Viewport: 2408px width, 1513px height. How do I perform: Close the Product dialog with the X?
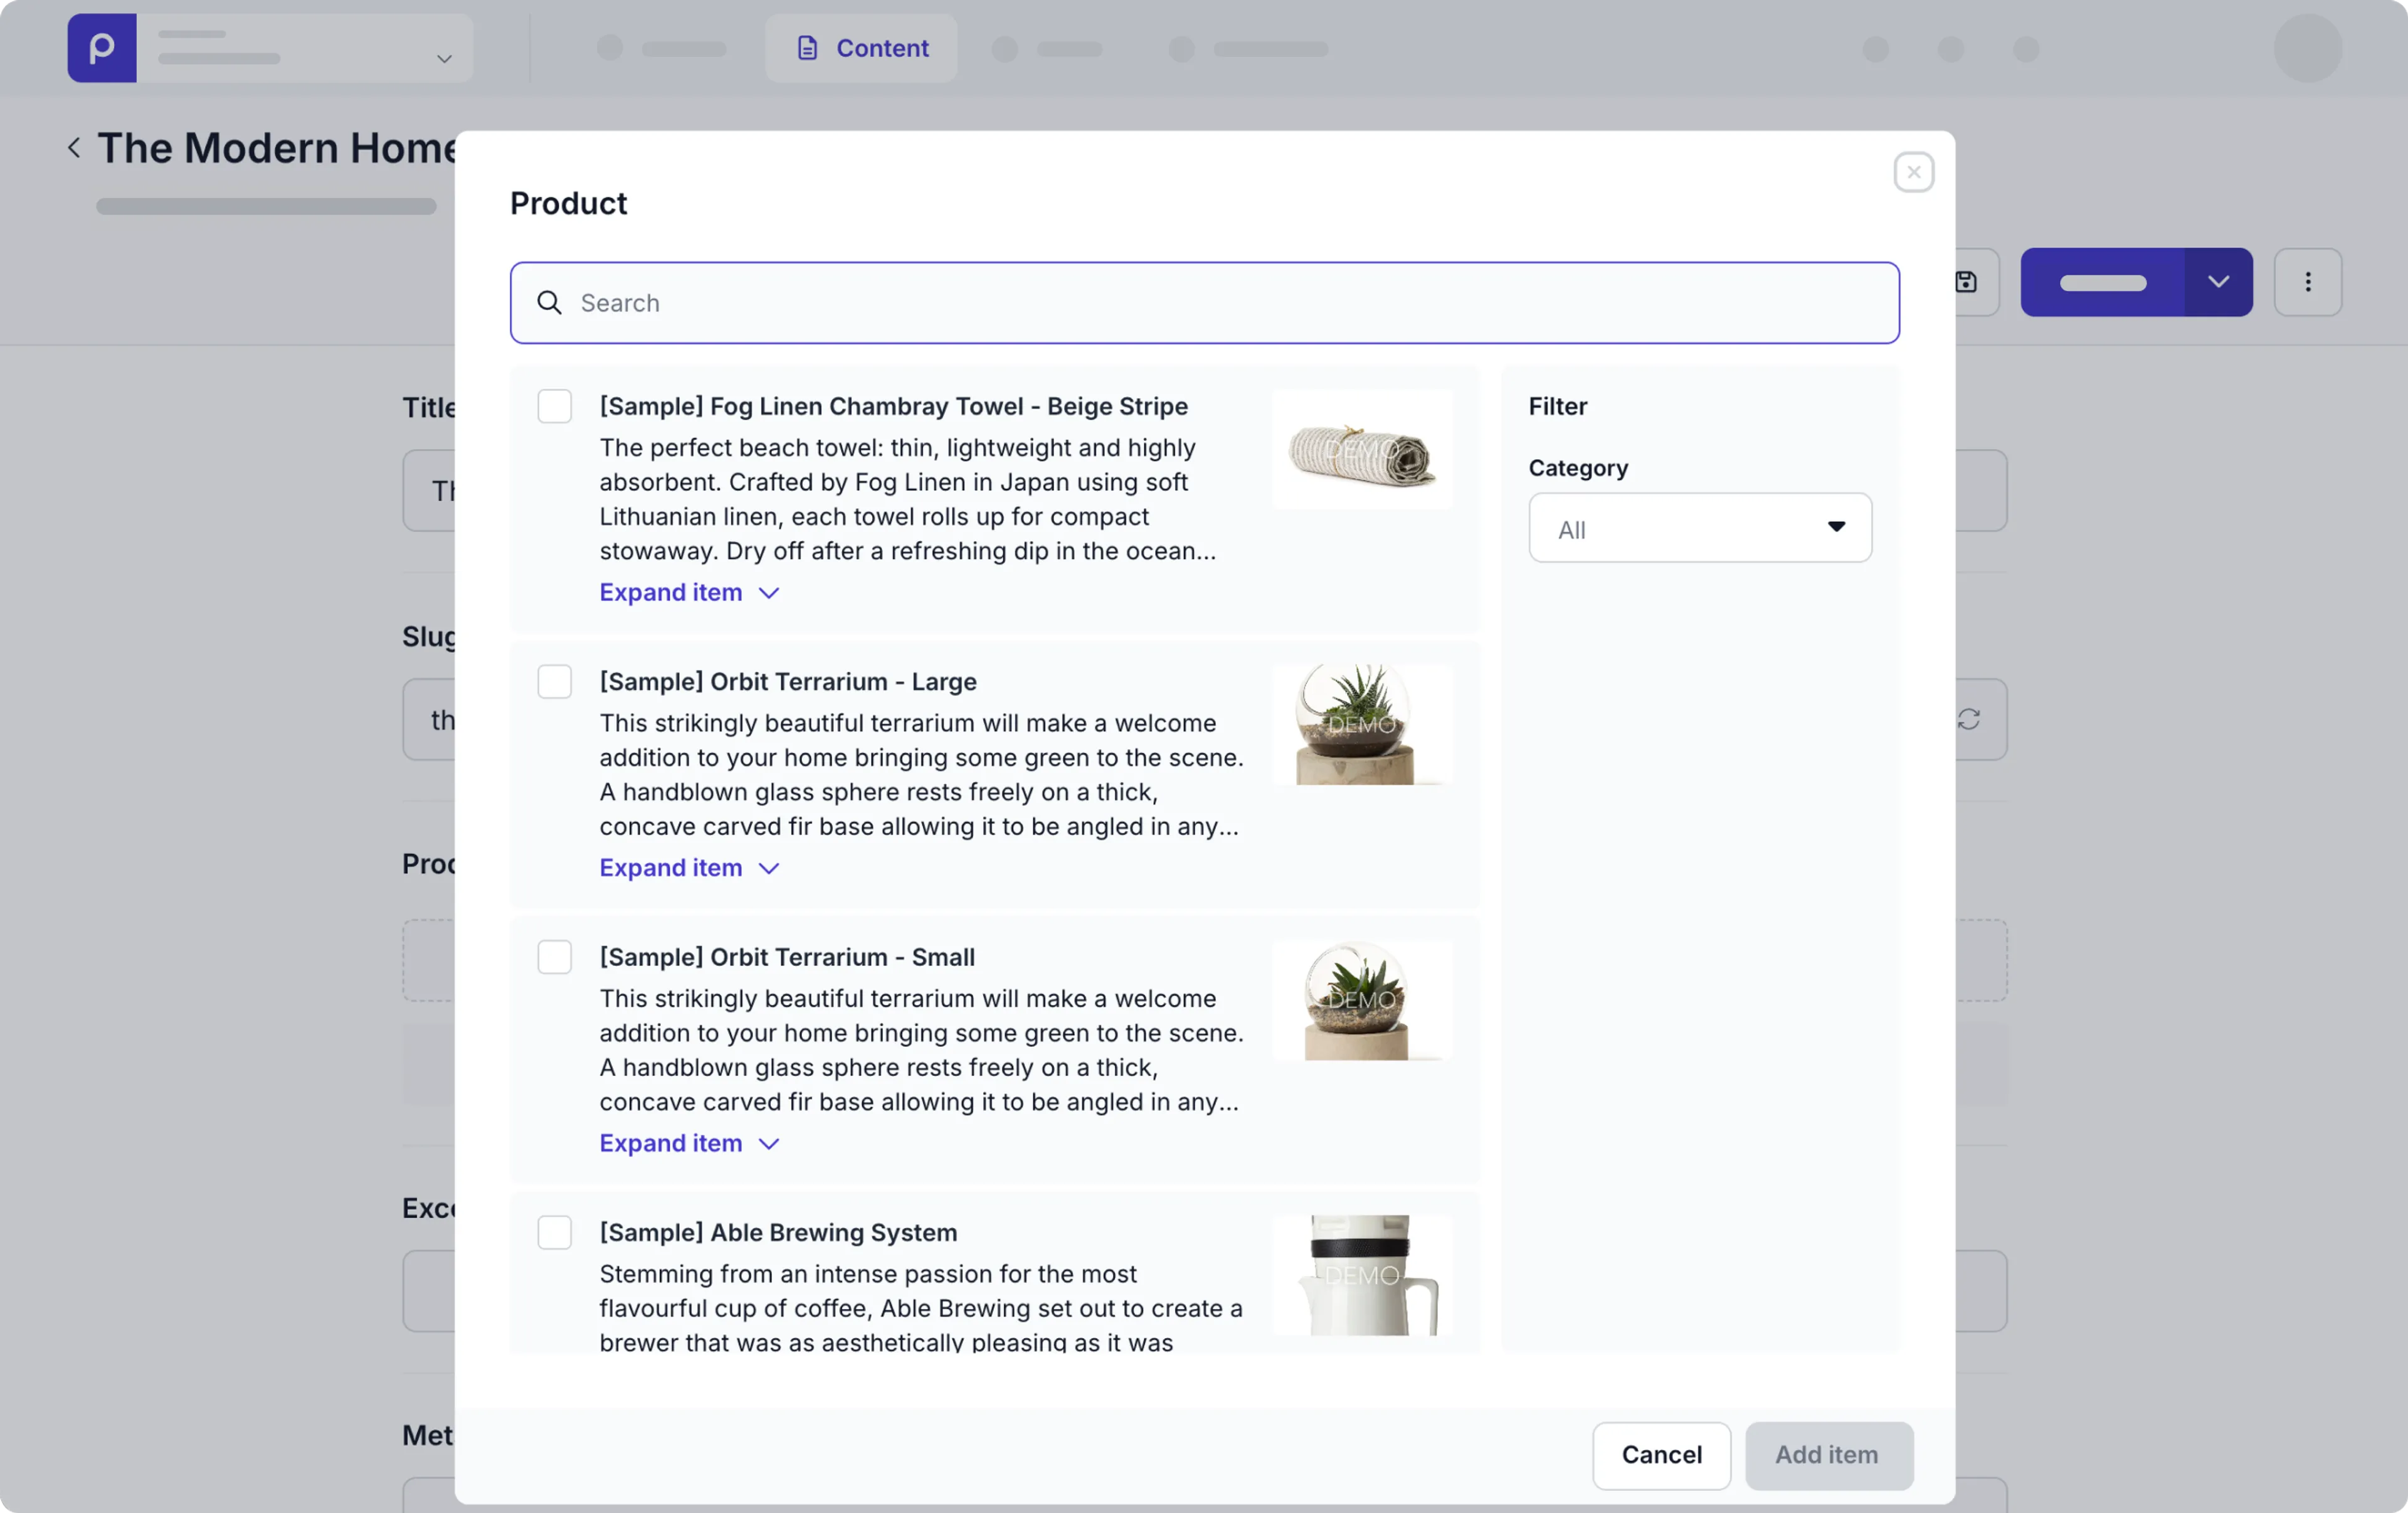pos(1914,171)
